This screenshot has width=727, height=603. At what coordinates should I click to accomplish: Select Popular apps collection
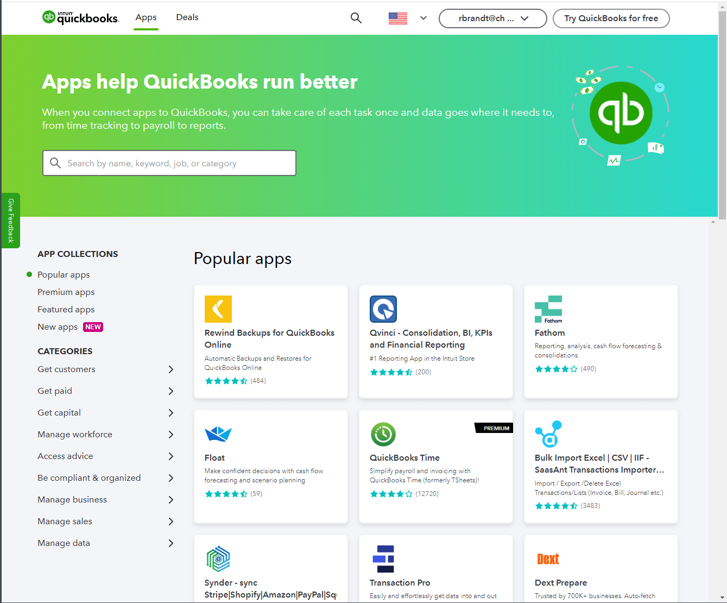[64, 275]
